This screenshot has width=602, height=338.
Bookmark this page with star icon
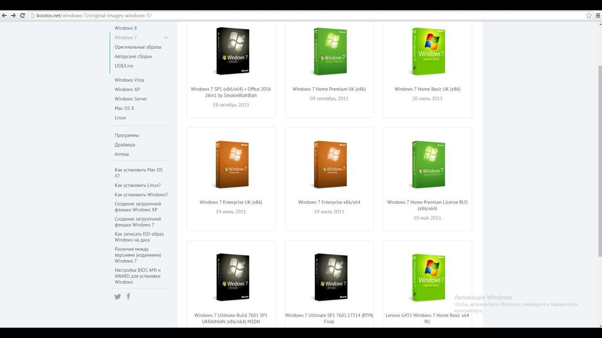click(x=589, y=15)
